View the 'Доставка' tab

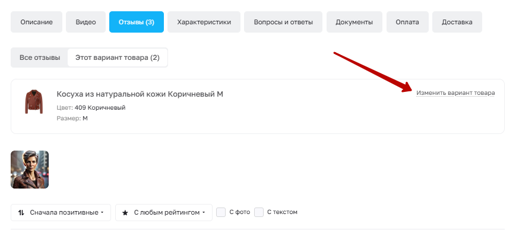[457, 22]
